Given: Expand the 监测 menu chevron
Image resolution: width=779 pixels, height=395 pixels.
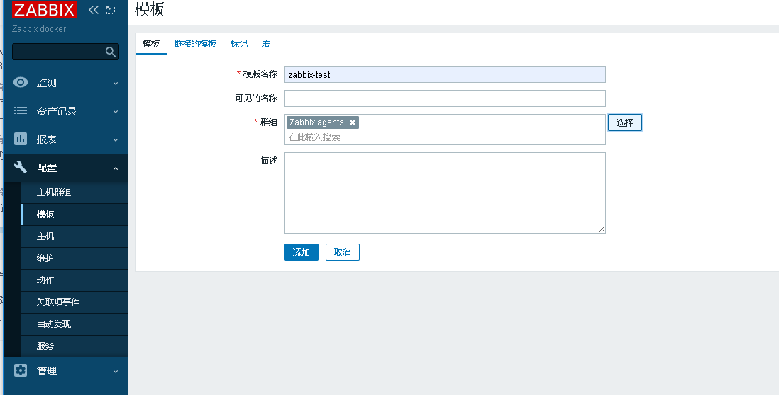Looking at the screenshot, I should [115, 84].
